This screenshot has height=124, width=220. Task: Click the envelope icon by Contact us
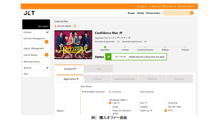click(164, 6)
